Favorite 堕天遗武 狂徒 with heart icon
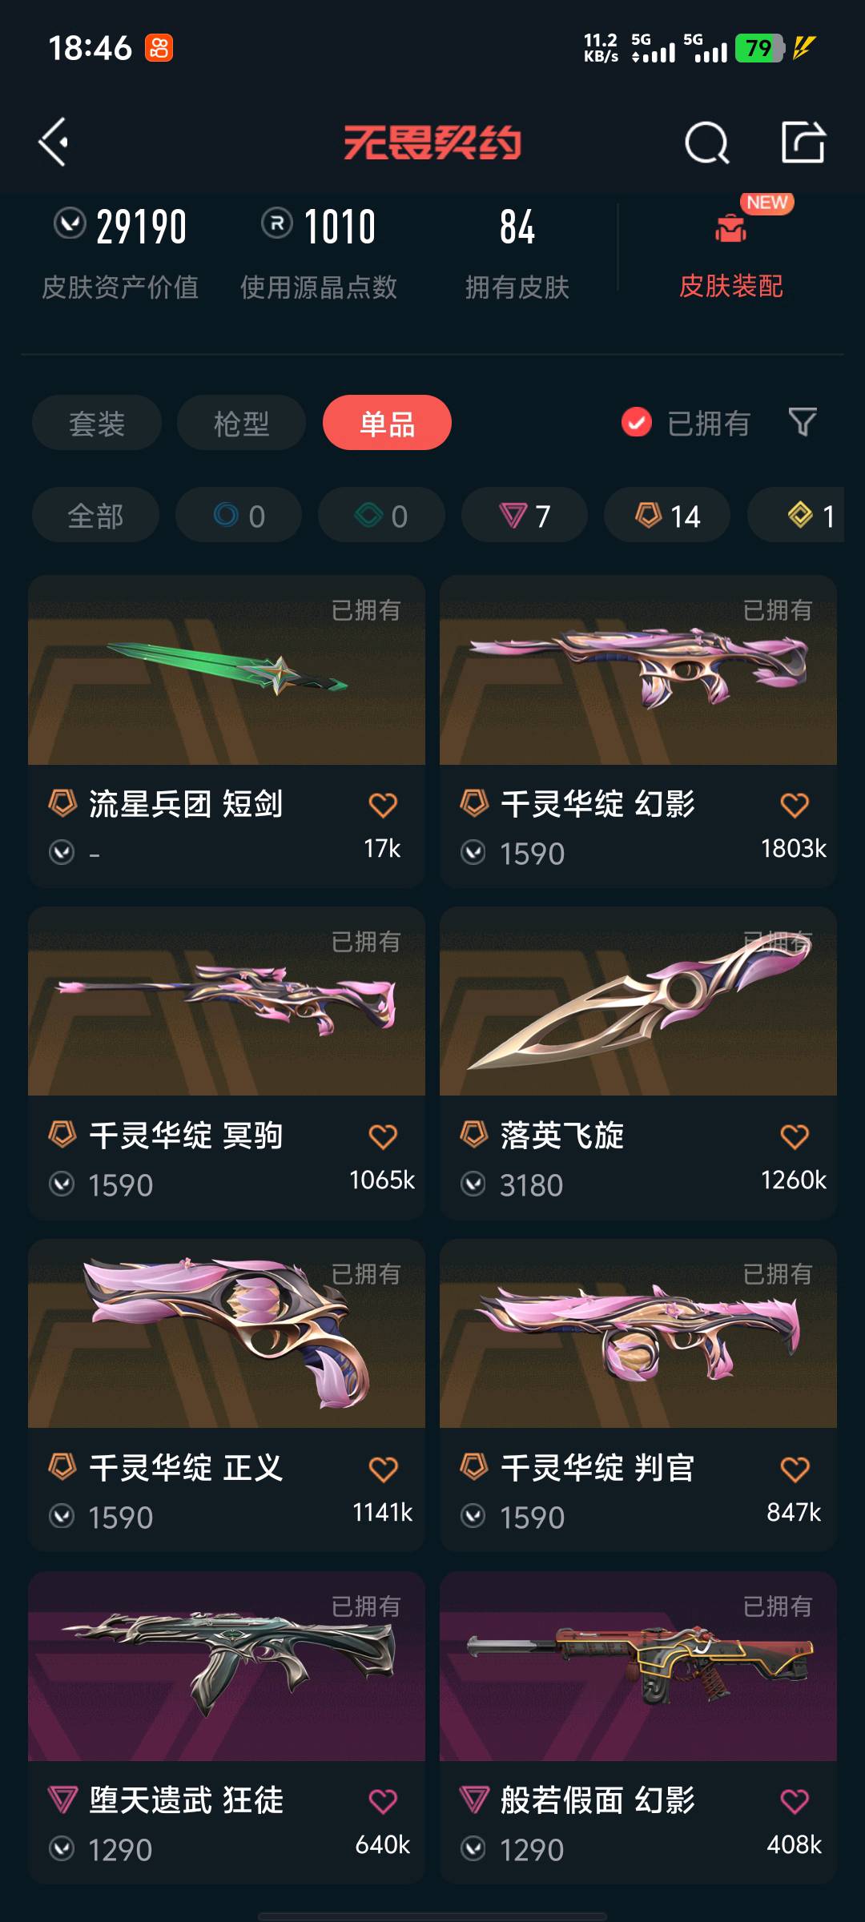 pos(383,1801)
